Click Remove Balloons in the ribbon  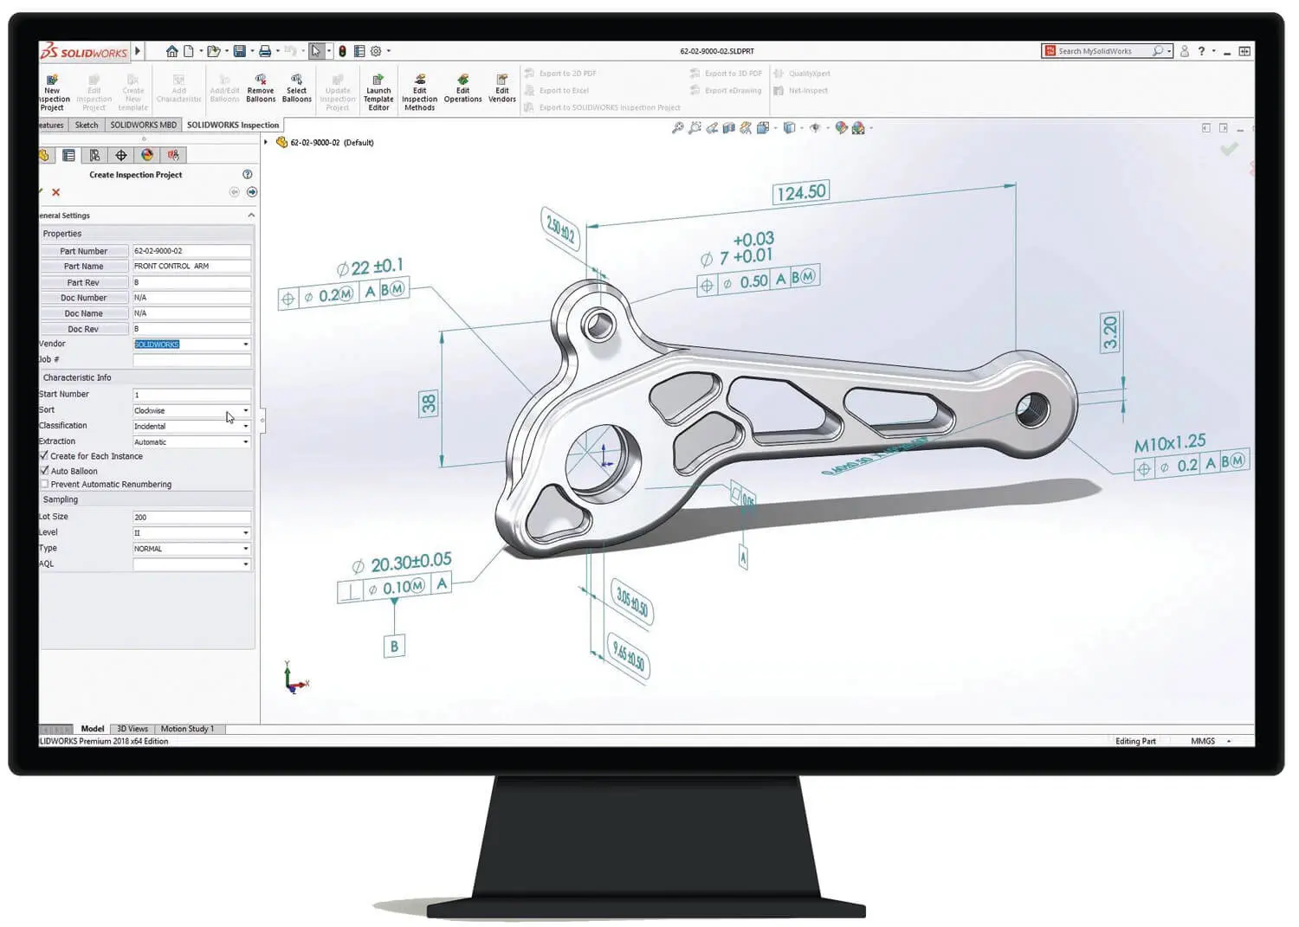(261, 89)
